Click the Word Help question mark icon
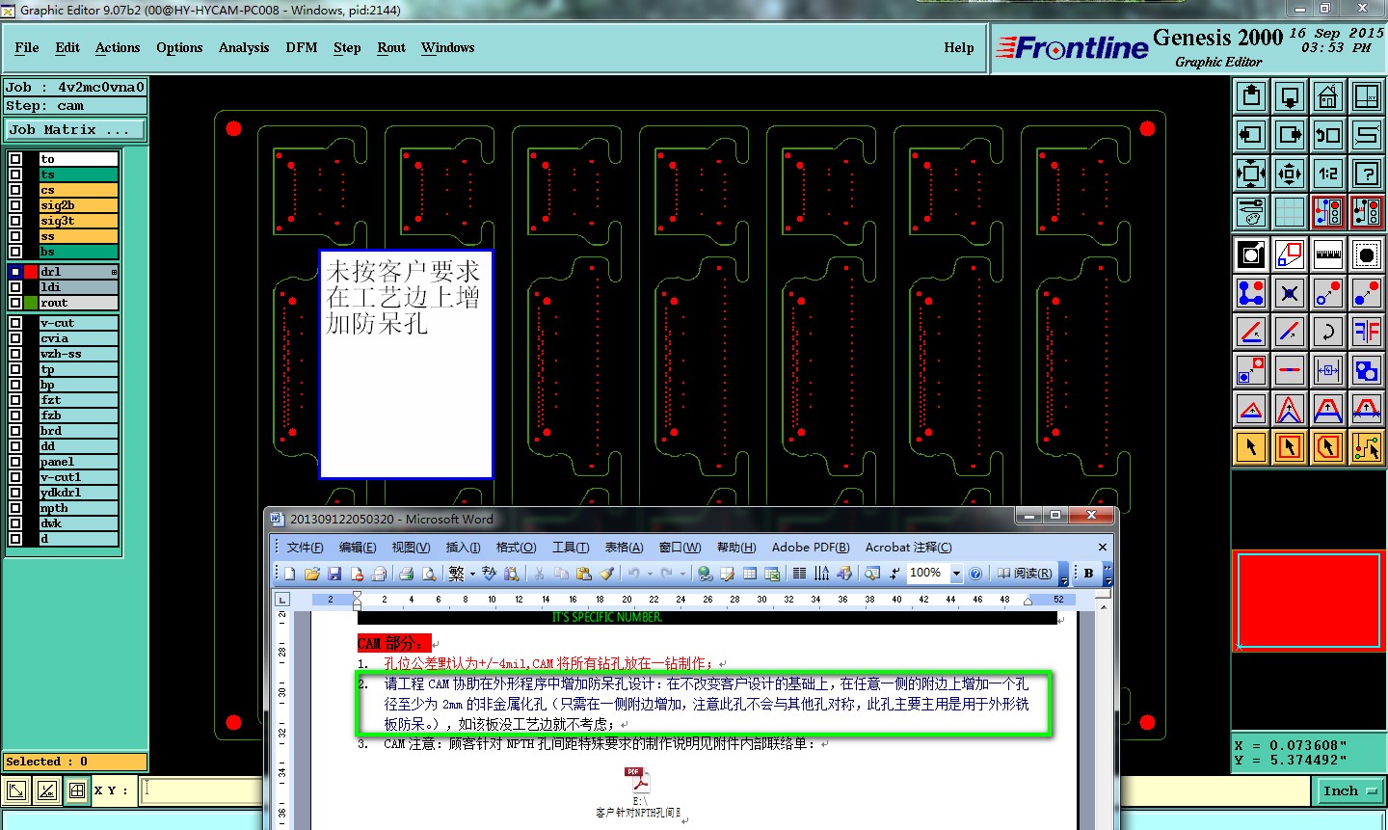The height and width of the screenshot is (830, 1388). pos(975,574)
